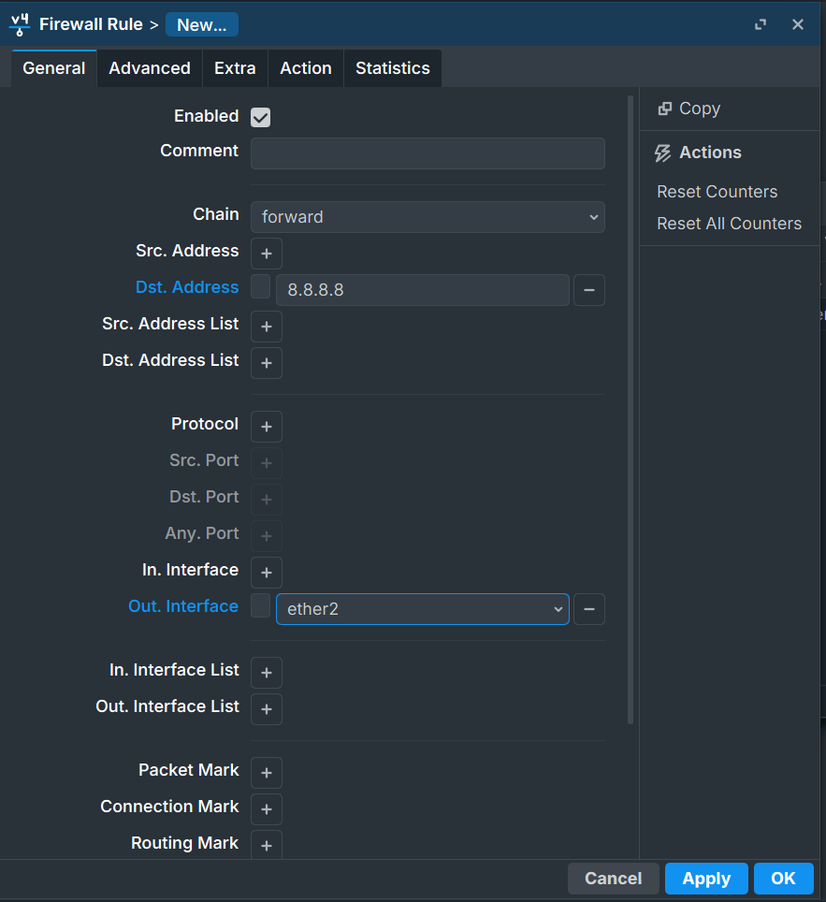This screenshot has width=826, height=902.
Task: Switch to the General tab
Action: pos(54,68)
